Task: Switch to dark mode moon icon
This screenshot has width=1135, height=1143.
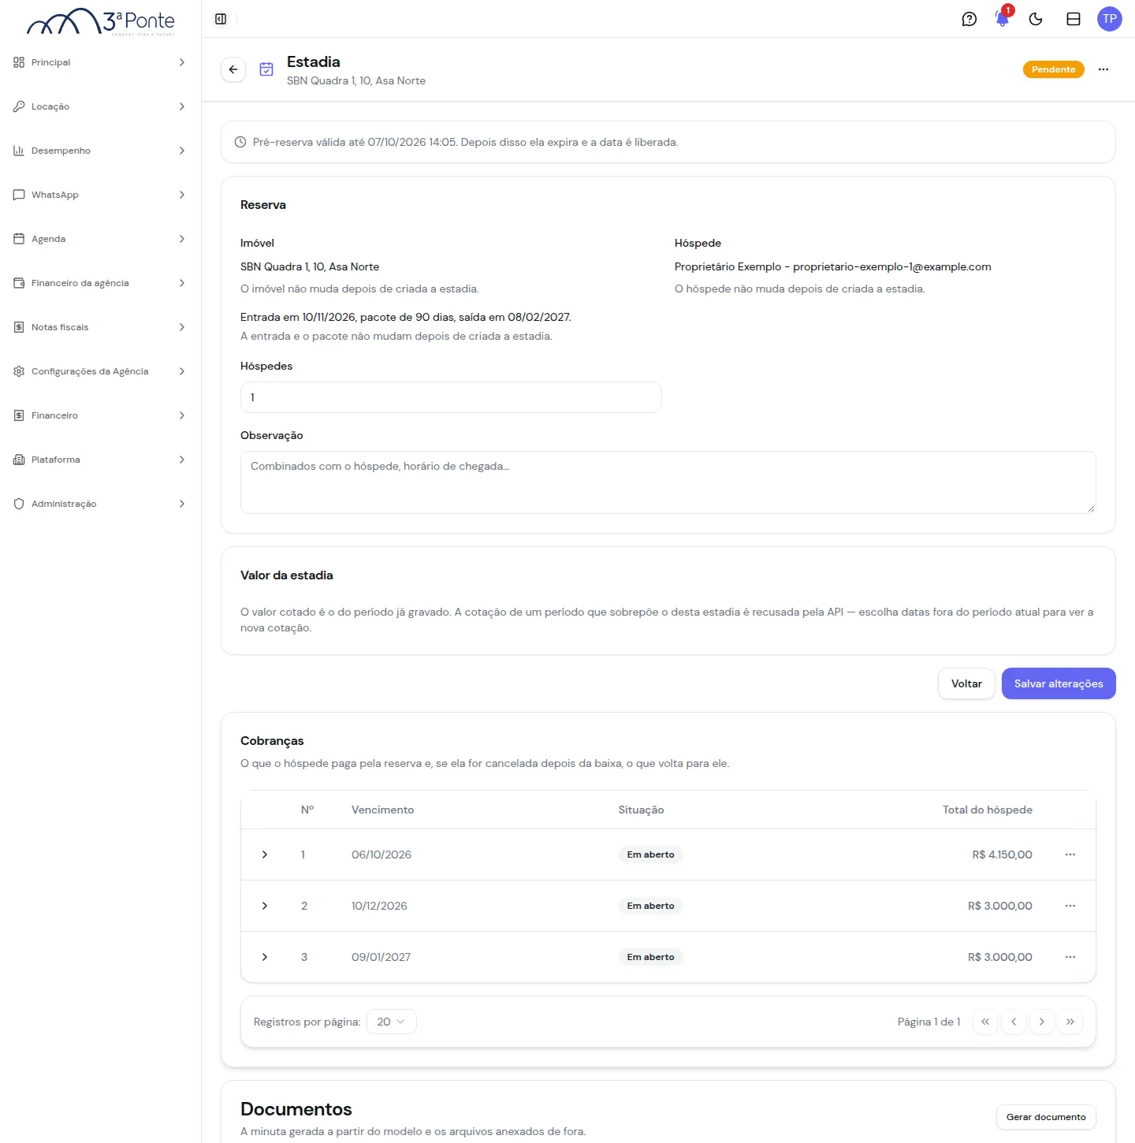Action: [x=1036, y=19]
